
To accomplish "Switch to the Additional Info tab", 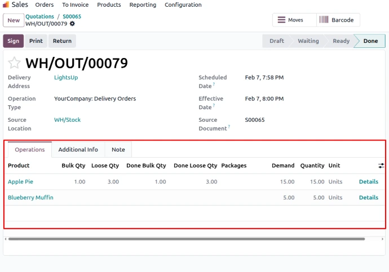I will tap(78, 150).
